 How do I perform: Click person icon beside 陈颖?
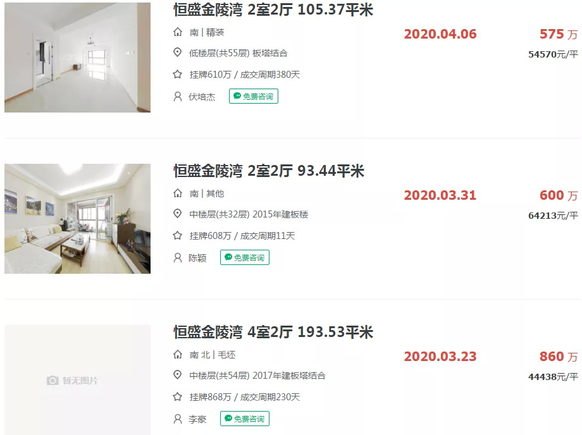pyautogui.click(x=178, y=258)
